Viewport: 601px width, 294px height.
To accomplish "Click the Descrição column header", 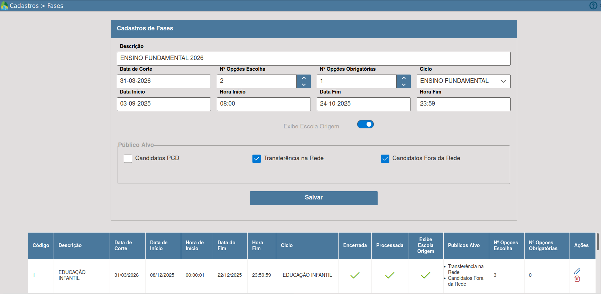I will (70, 245).
